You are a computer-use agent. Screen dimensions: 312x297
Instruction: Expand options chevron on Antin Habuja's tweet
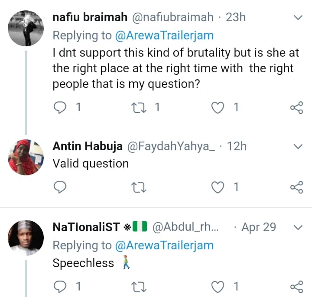(x=298, y=147)
